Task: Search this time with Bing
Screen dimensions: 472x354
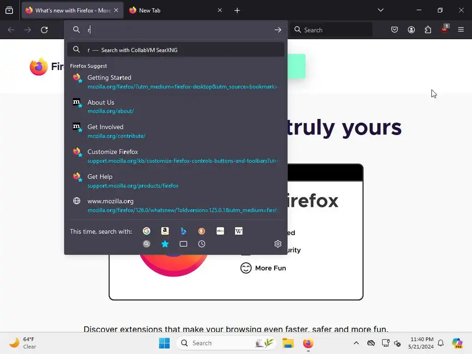Action: (x=183, y=231)
